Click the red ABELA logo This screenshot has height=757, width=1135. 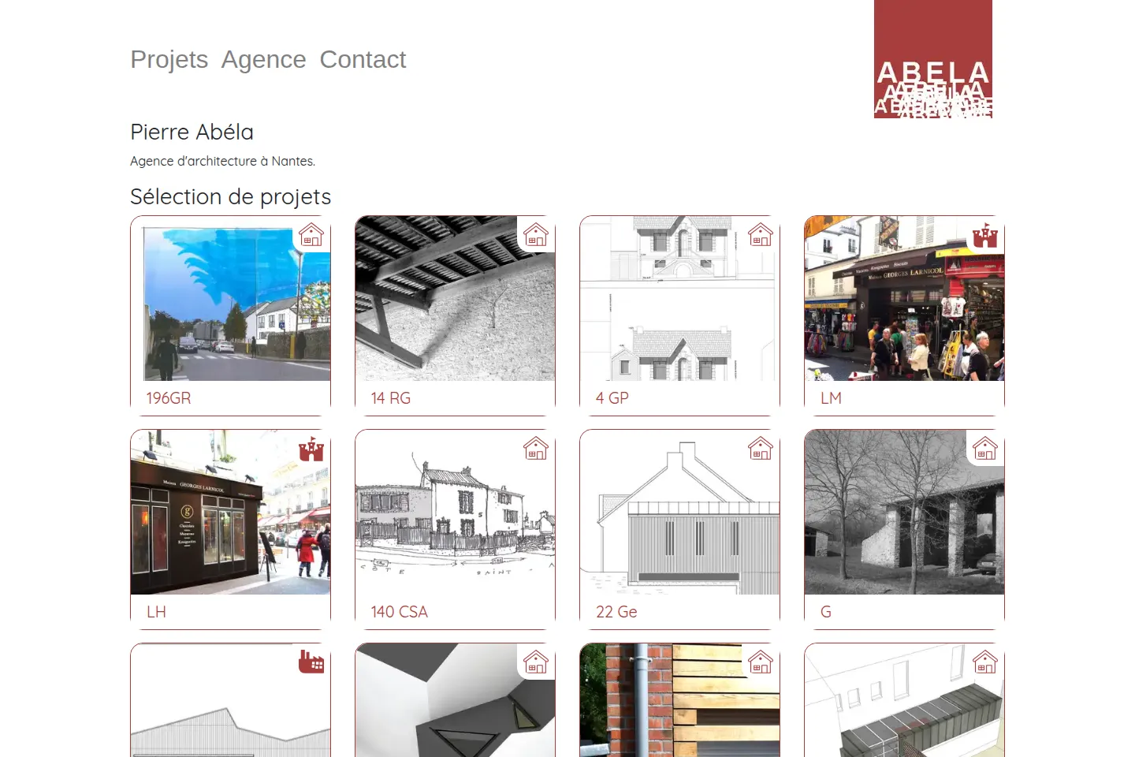point(933,59)
